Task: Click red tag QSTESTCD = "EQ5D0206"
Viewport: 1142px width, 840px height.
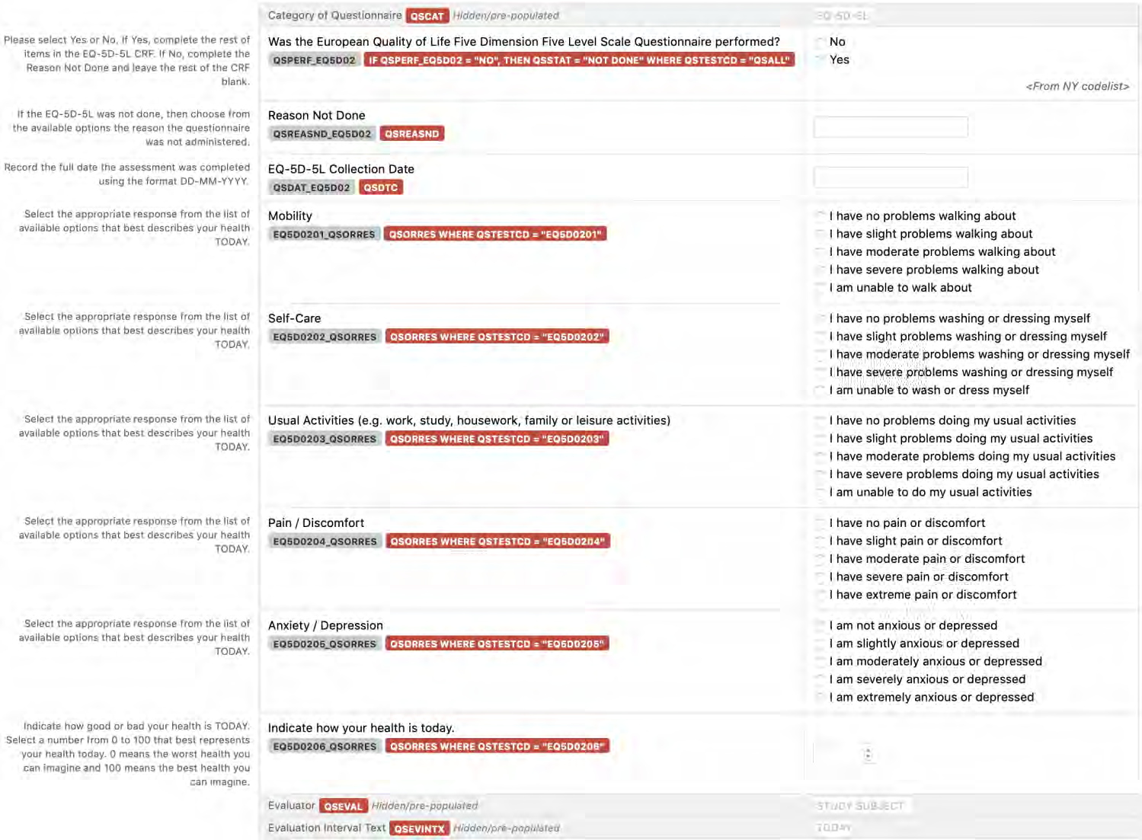Action: [x=497, y=746]
